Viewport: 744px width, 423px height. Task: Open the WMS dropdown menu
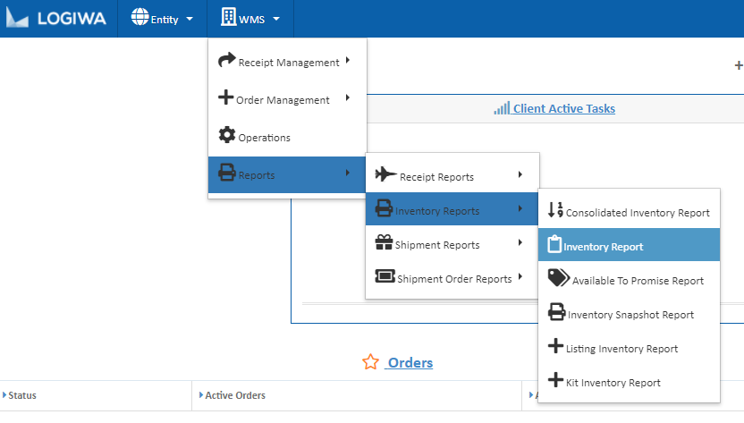coord(250,19)
